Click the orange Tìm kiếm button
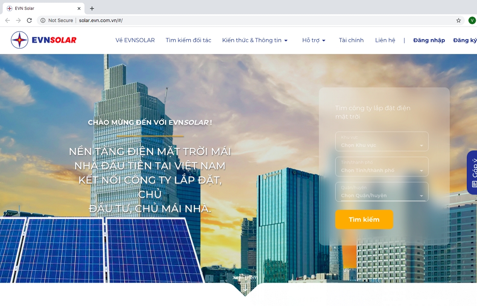Viewport: 477px width, 306px height. (x=364, y=219)
